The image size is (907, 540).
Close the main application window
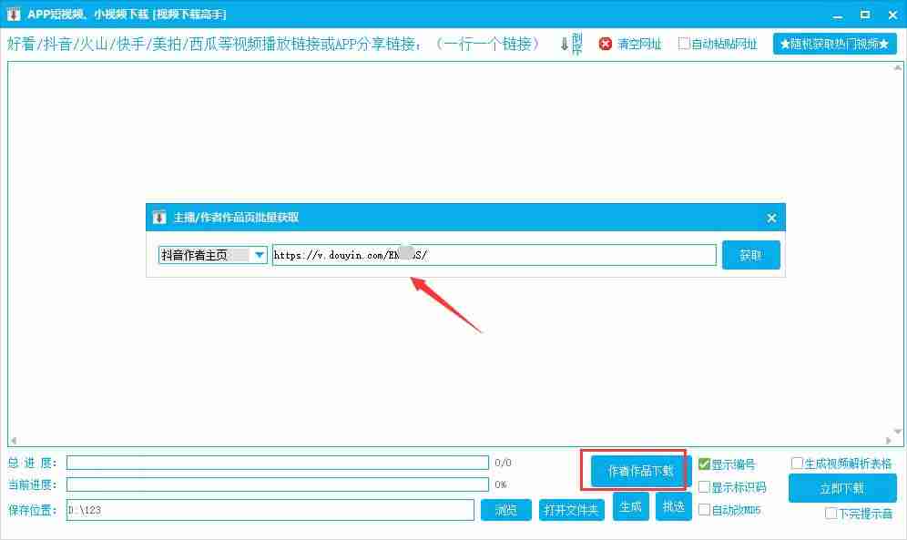[x=892, y=15]
